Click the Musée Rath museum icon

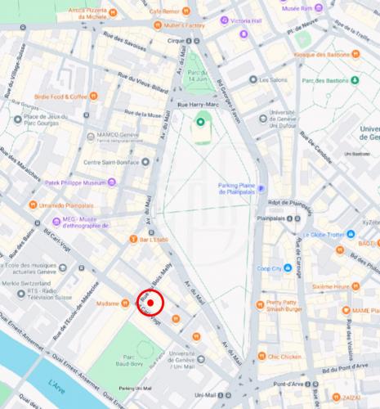(319, 8)
